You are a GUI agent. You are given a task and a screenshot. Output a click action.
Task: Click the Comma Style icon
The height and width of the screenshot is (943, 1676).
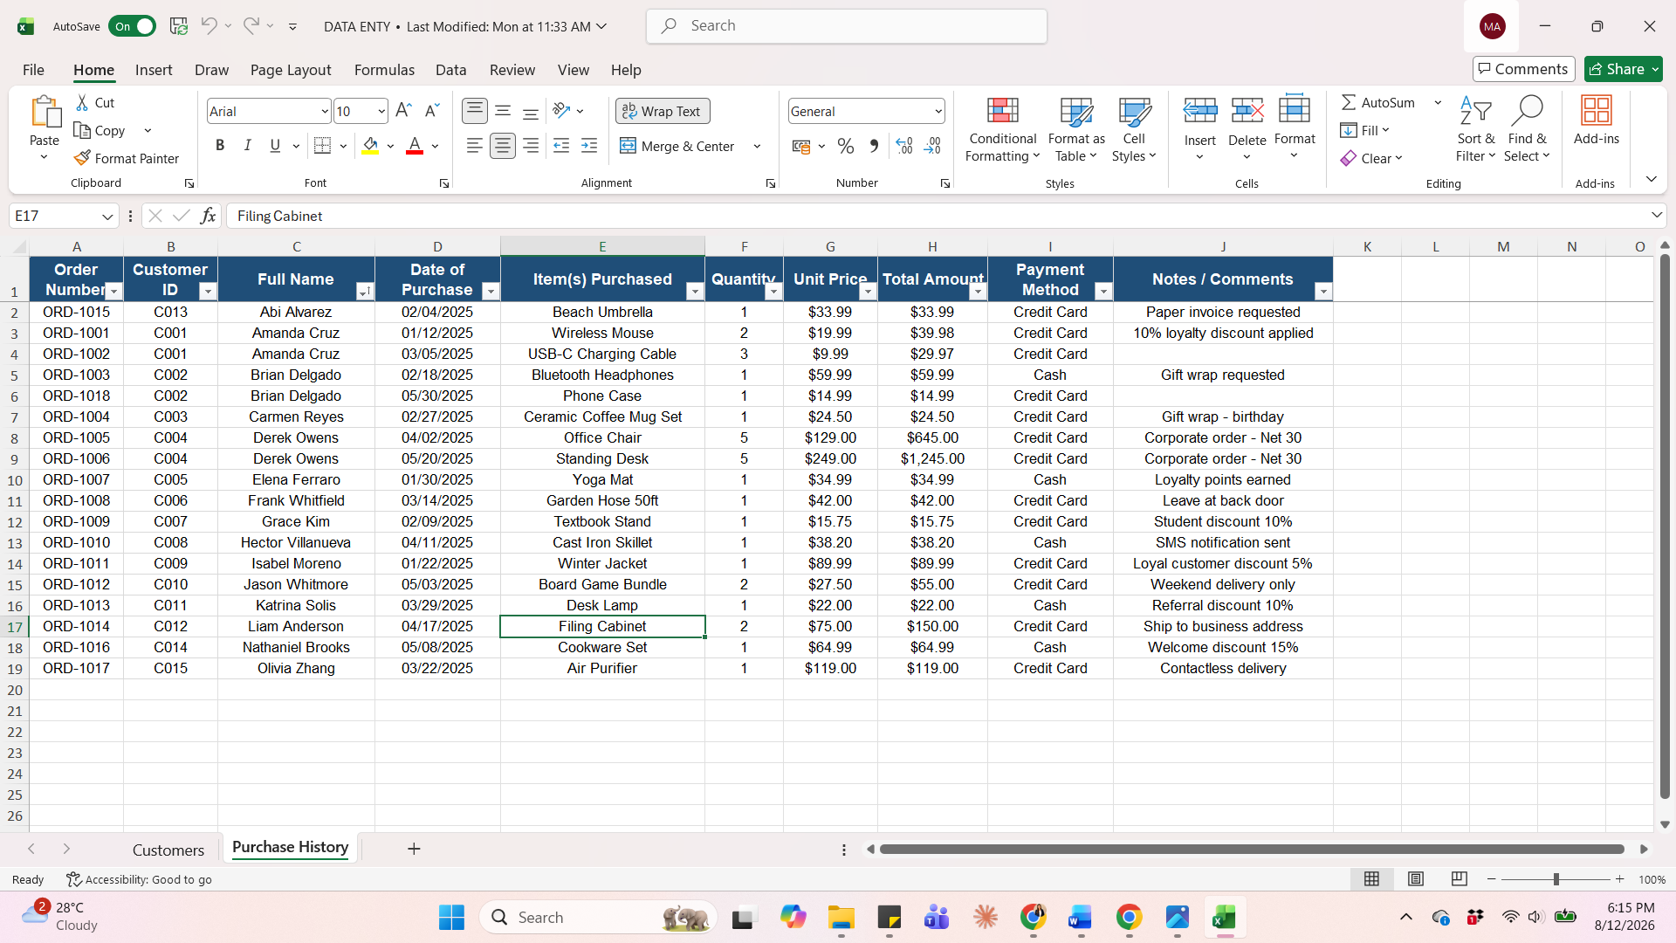(x=874, y=146)
